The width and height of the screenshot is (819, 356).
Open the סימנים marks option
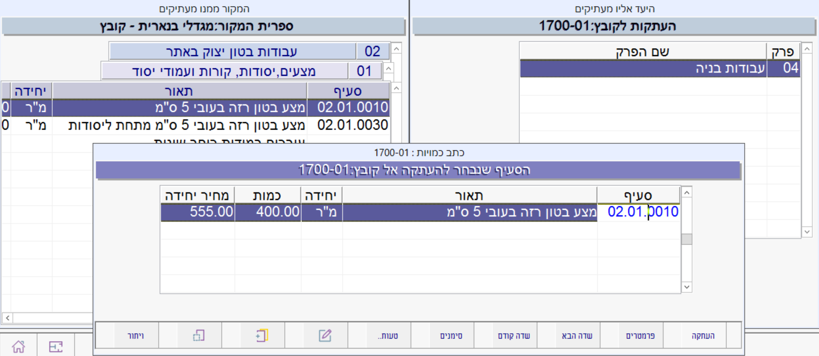[451, 336]
